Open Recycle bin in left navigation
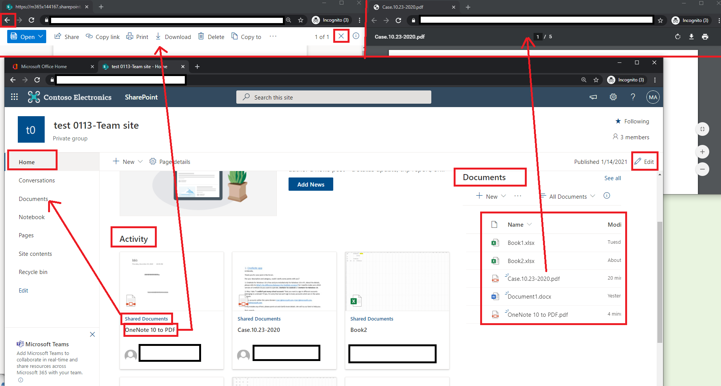 pyautogui.click(x=33, y=272)
